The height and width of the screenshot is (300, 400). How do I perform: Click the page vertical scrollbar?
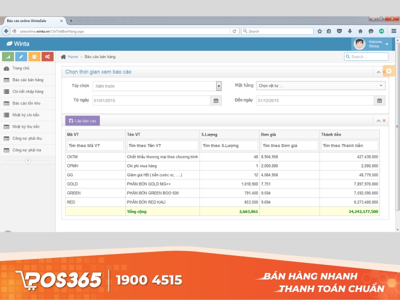click(x=397, y=127)
